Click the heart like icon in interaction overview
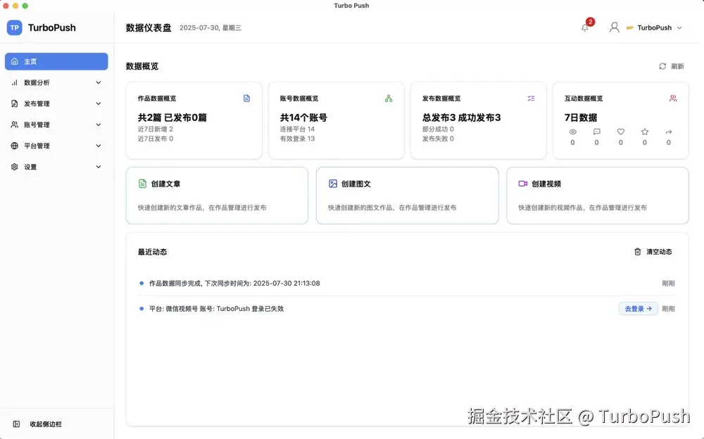 [620, 132]
